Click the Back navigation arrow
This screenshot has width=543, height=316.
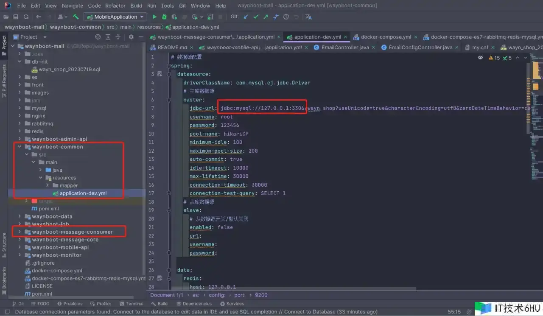tap(39, 17)
